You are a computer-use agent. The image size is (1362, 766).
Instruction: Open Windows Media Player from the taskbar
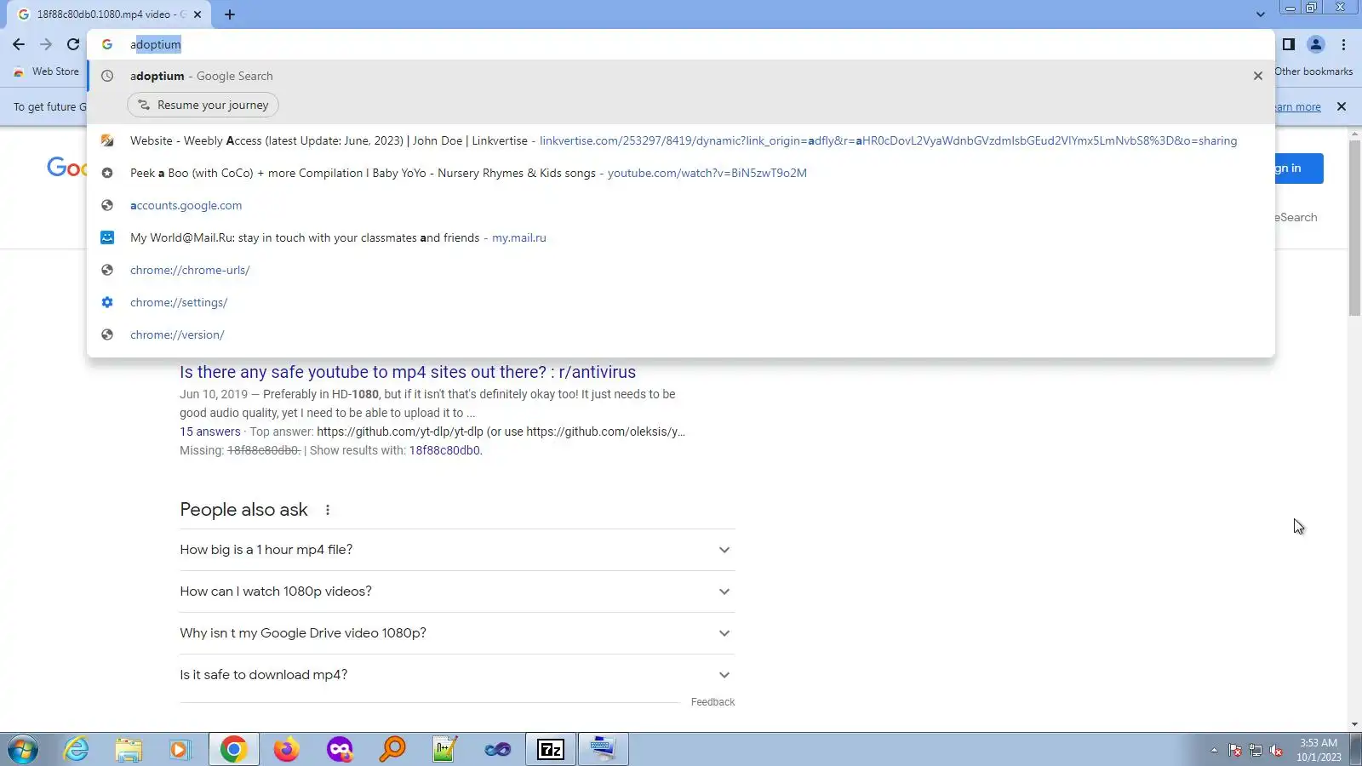(180, 750)
